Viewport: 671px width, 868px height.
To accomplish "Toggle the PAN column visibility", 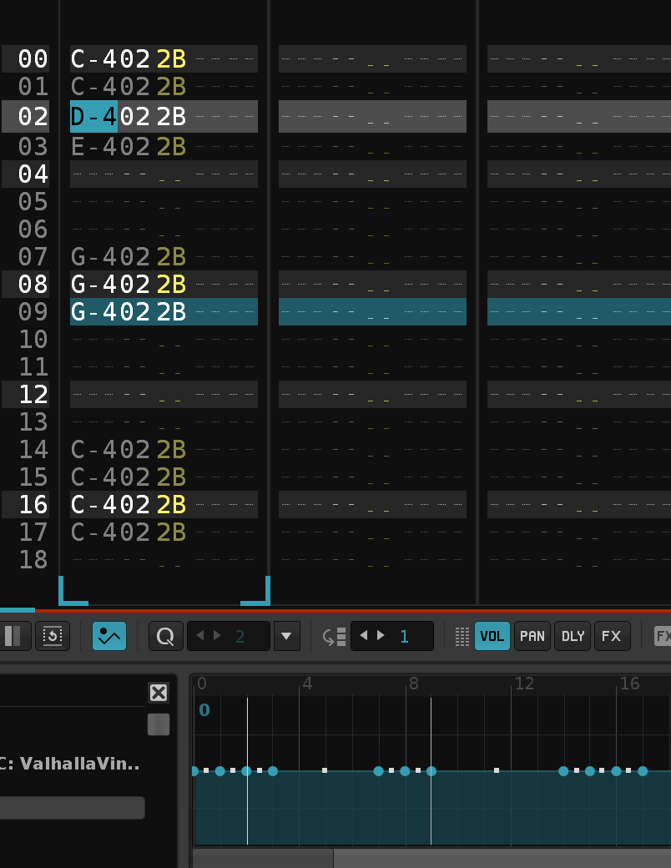I will click(532, 636).
